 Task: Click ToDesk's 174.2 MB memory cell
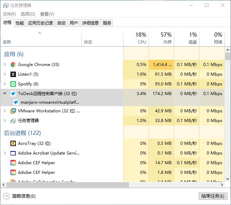point(162,94)
